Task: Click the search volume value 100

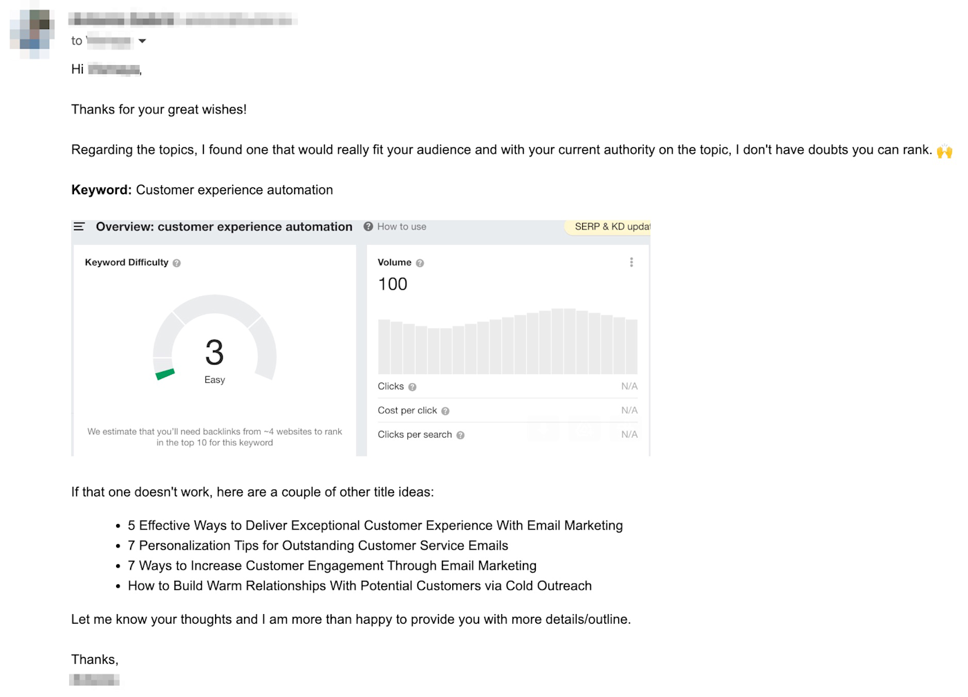Action: (x=393, y=284)
